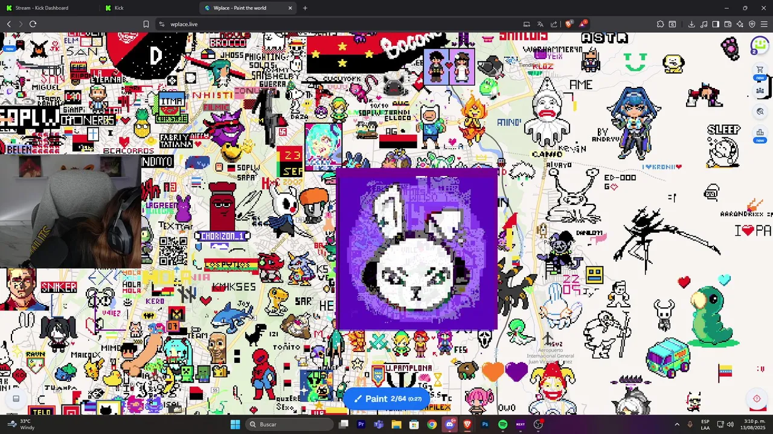Open the media music note control

coord(704,24)
